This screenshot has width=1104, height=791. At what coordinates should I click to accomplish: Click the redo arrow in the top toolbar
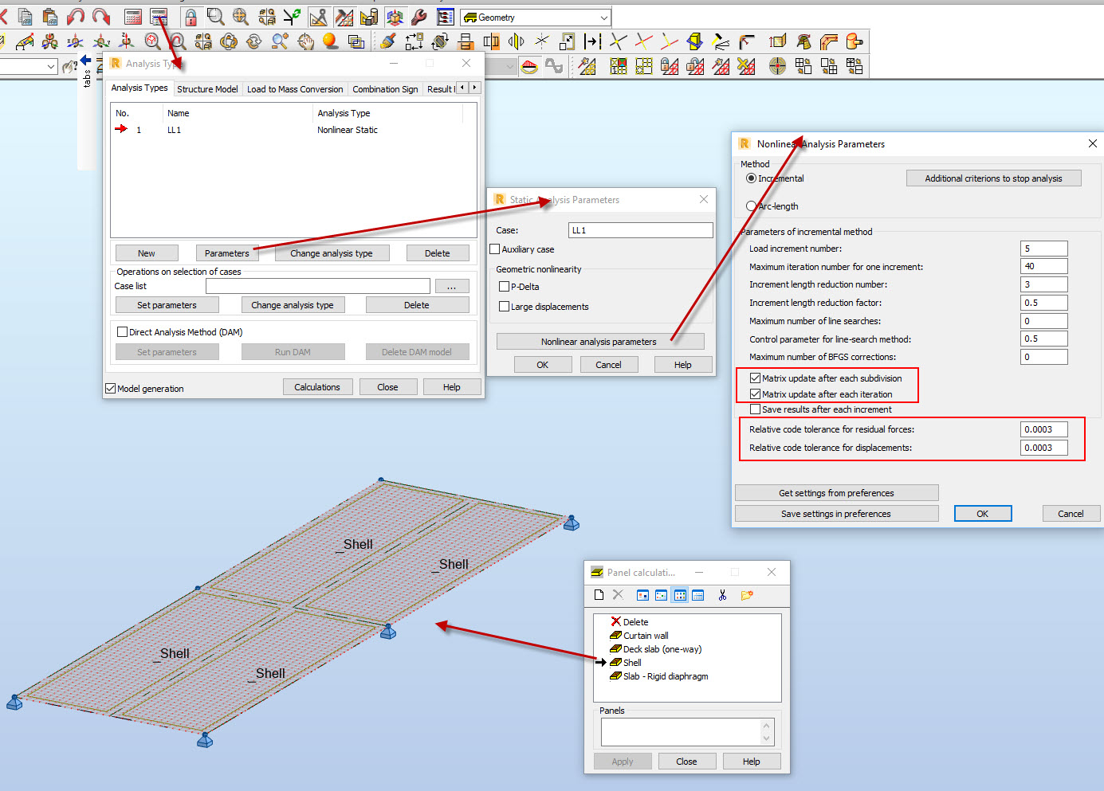101,17
